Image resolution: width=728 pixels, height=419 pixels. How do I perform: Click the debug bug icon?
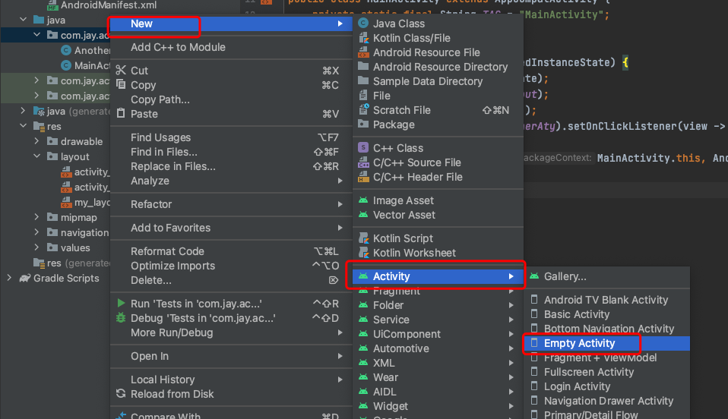click(121, 317)
